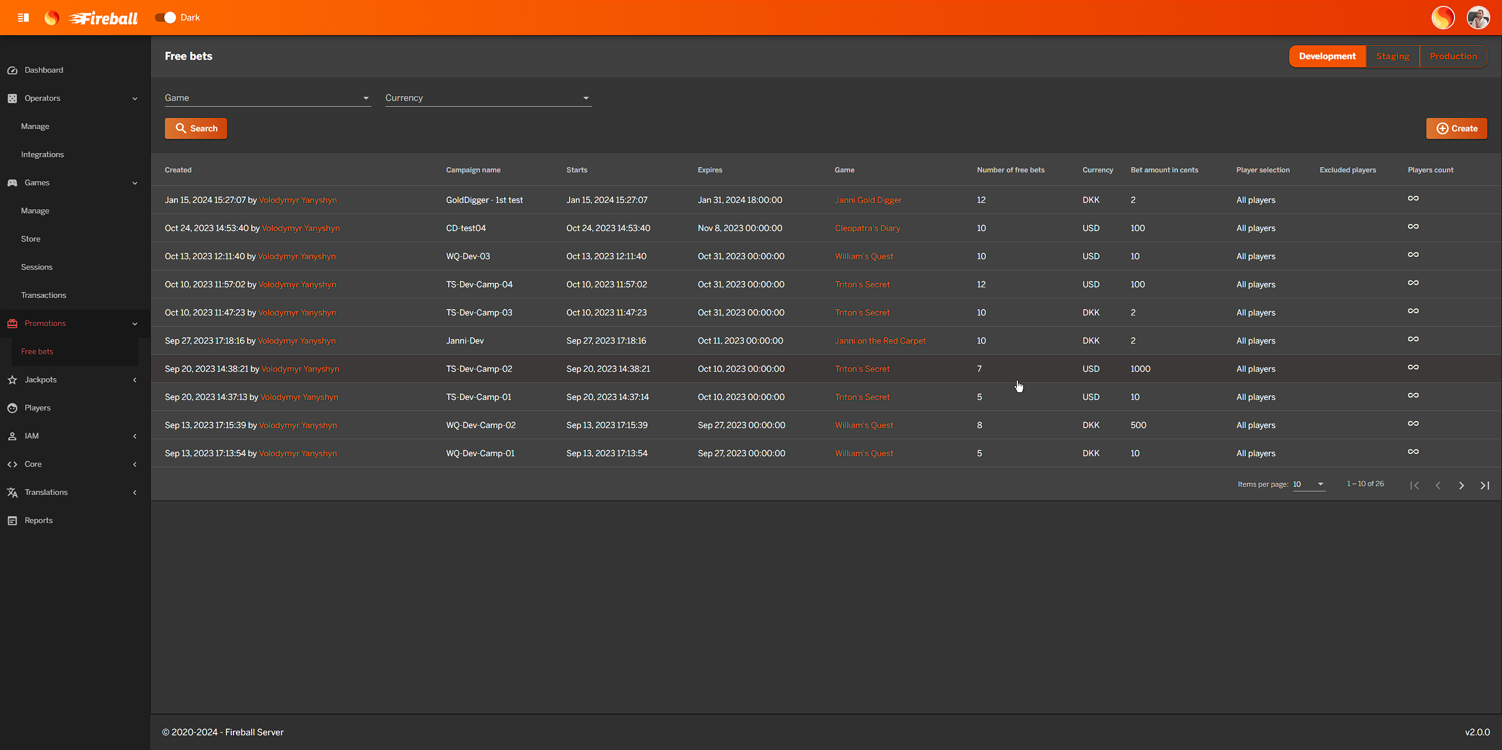Open the Janni Gold Digger game link
Screen dimensions: 1502x750
tap(868, 200)
